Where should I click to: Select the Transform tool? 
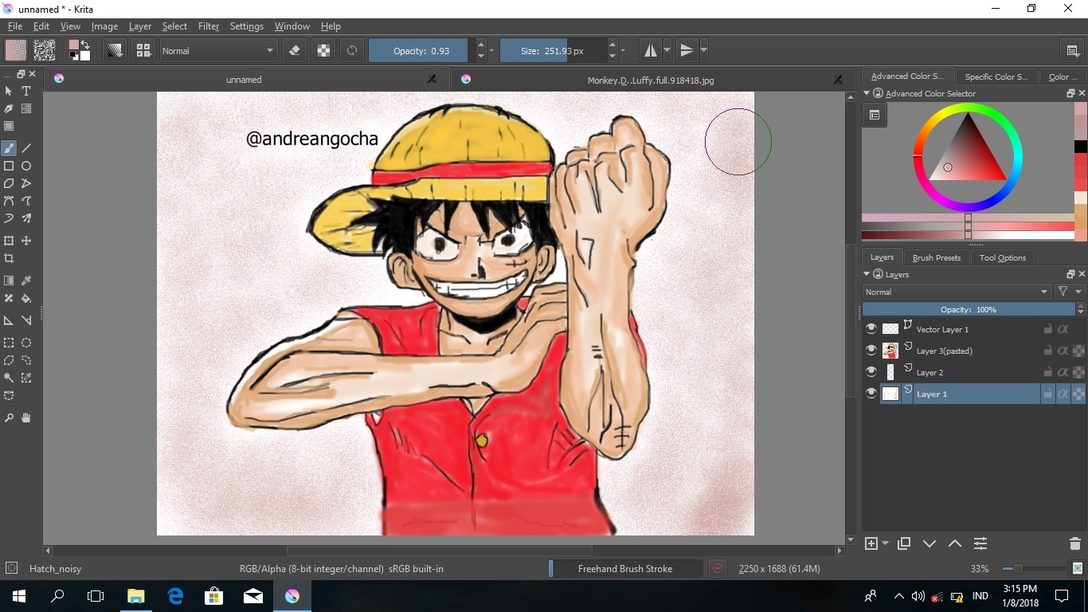coord(9,241)
